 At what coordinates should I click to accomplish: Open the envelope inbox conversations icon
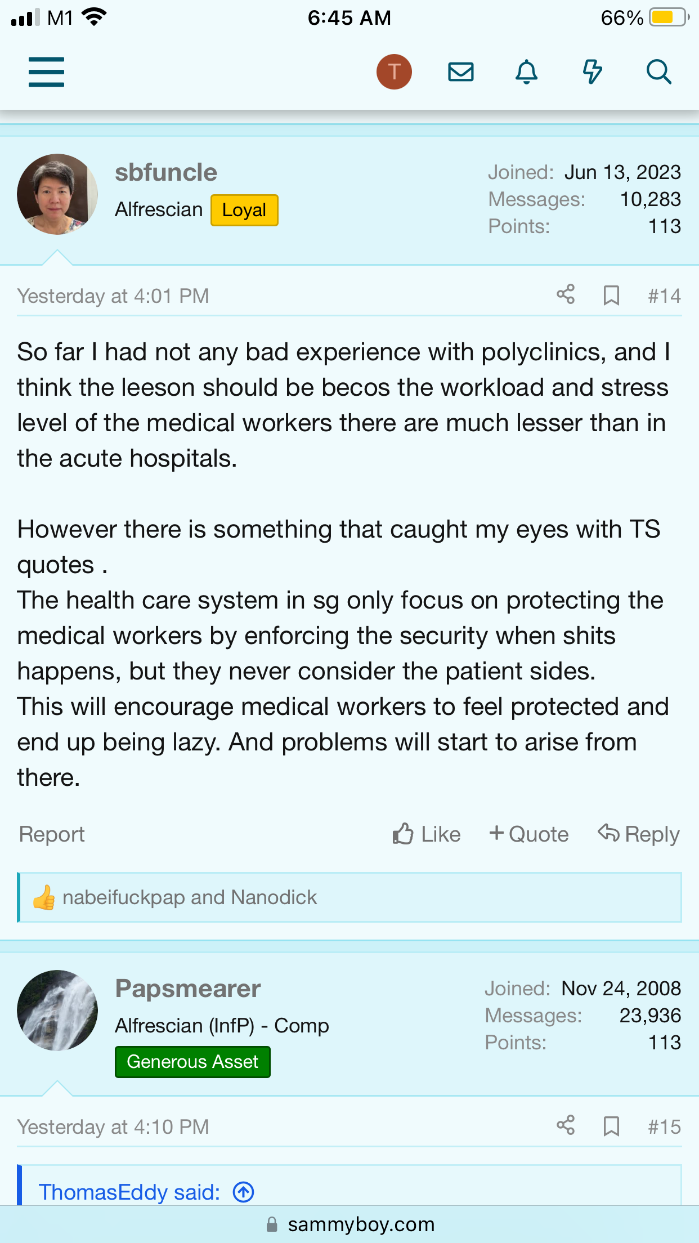pos(460,72)
